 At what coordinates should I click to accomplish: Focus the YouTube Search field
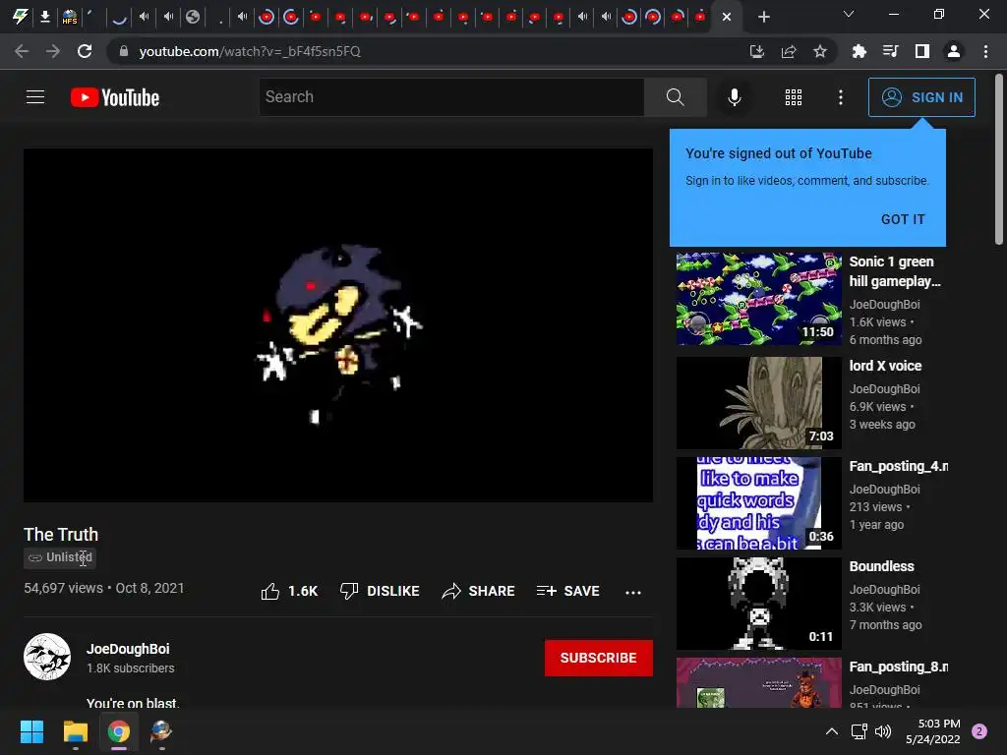tap(451, 97)
